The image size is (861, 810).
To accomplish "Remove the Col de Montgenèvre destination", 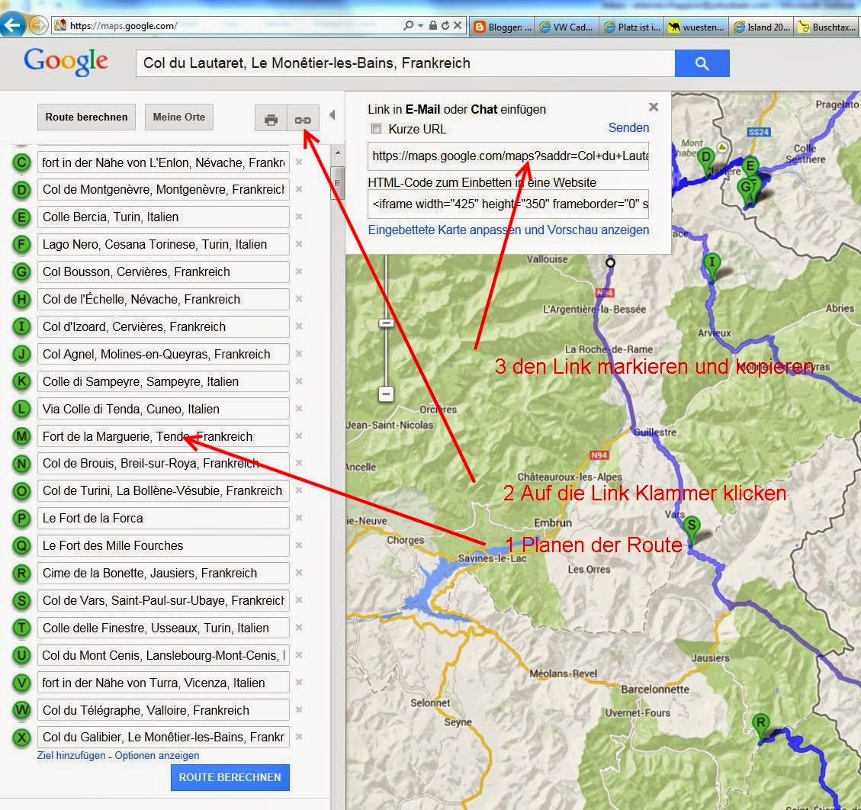I will click(x=299, y=189).
